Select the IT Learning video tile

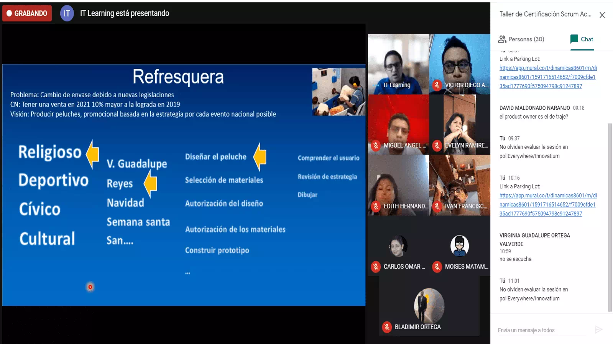coord(398,64)
